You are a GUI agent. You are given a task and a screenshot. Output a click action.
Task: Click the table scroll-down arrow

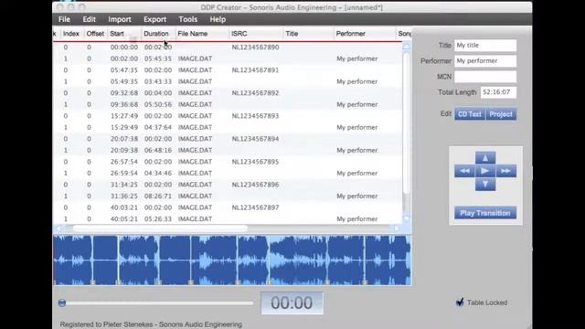pyautogui.click(x=406, y=219)
